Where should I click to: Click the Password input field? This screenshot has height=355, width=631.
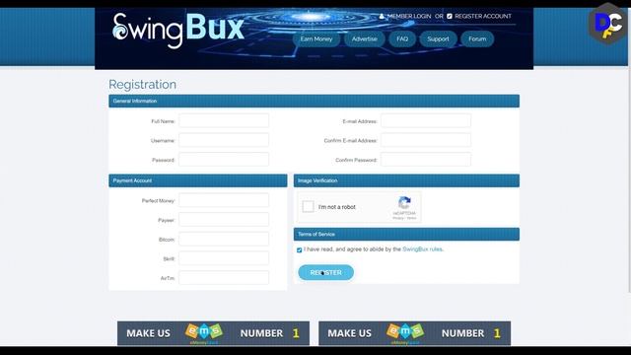point(224,160)
